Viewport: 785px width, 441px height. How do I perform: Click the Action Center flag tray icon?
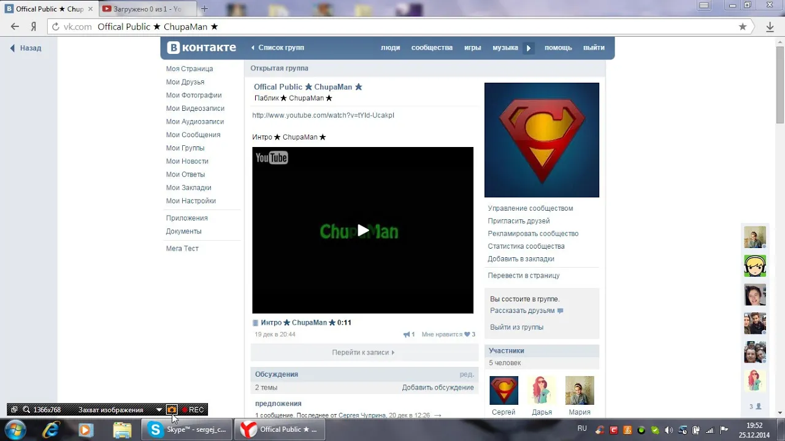(x=724, y=430)
